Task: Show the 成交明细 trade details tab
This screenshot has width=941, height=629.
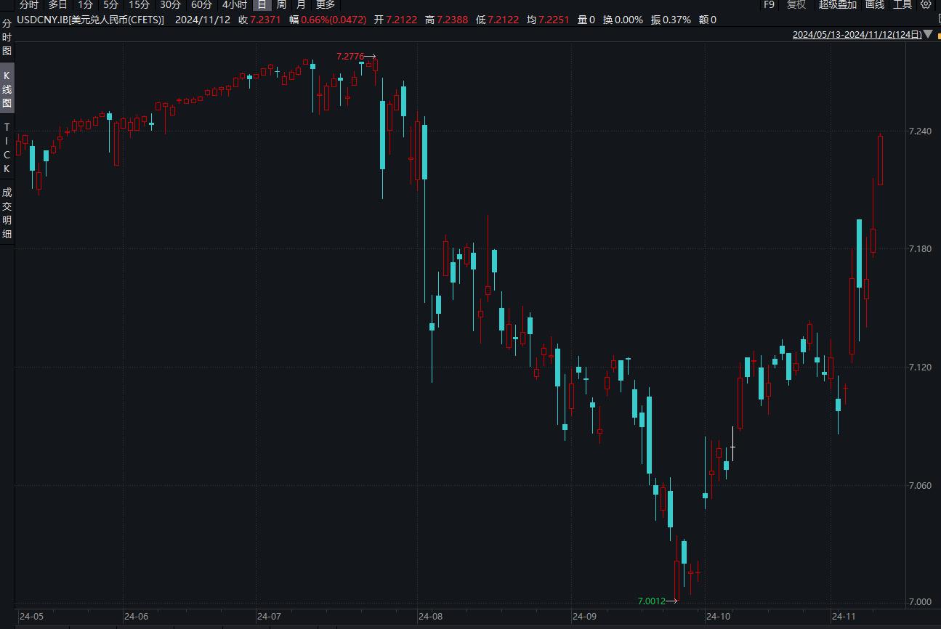Action: pyautogui.click(x=7, y=213)
